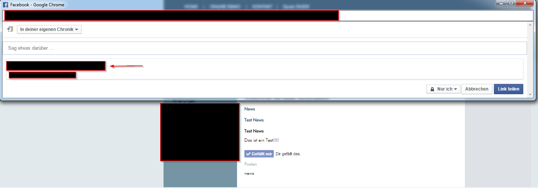Open the 'In deiner eigenen Chronik' dropdown
This screenshot has height=188, width=538.
(49, 29)
